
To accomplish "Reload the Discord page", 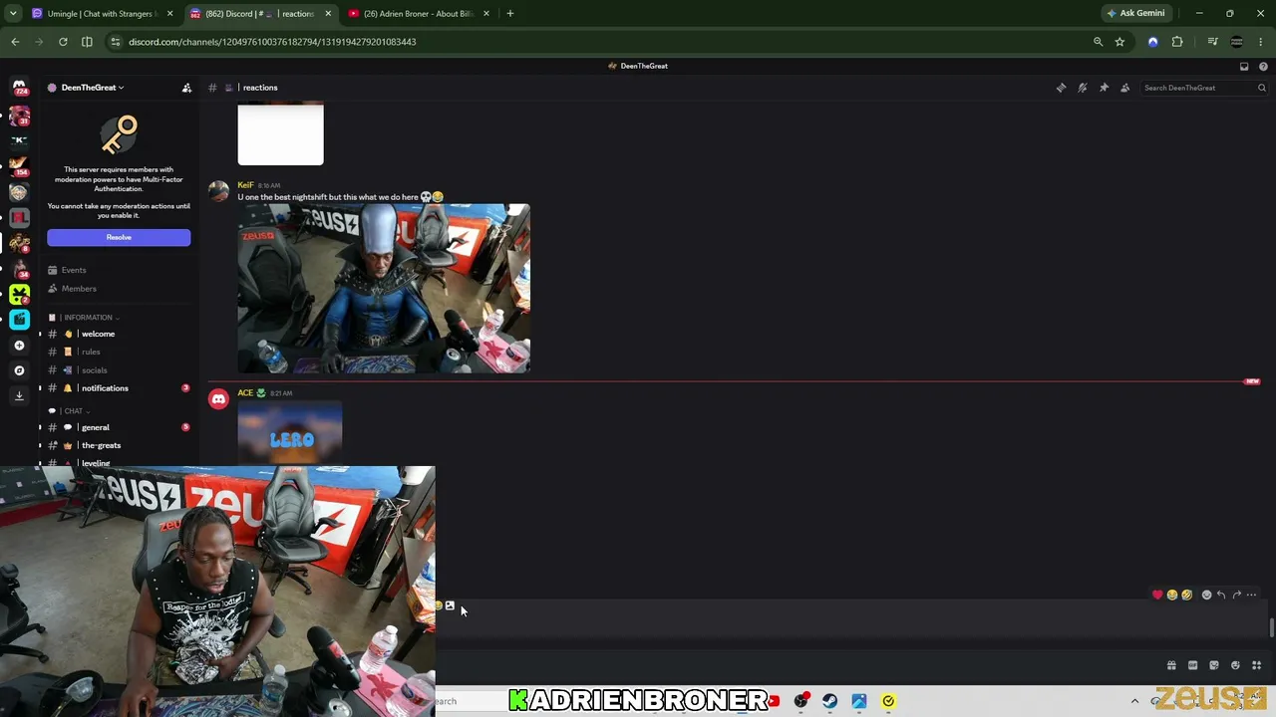I will tap(63, 42).
